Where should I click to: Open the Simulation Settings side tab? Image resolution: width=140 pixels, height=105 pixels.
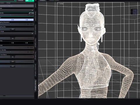click(36, 70)
